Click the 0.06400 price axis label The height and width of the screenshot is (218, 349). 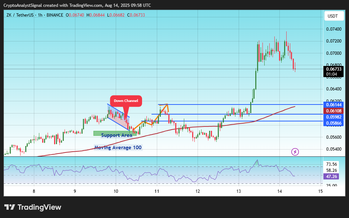click(333, 89)
